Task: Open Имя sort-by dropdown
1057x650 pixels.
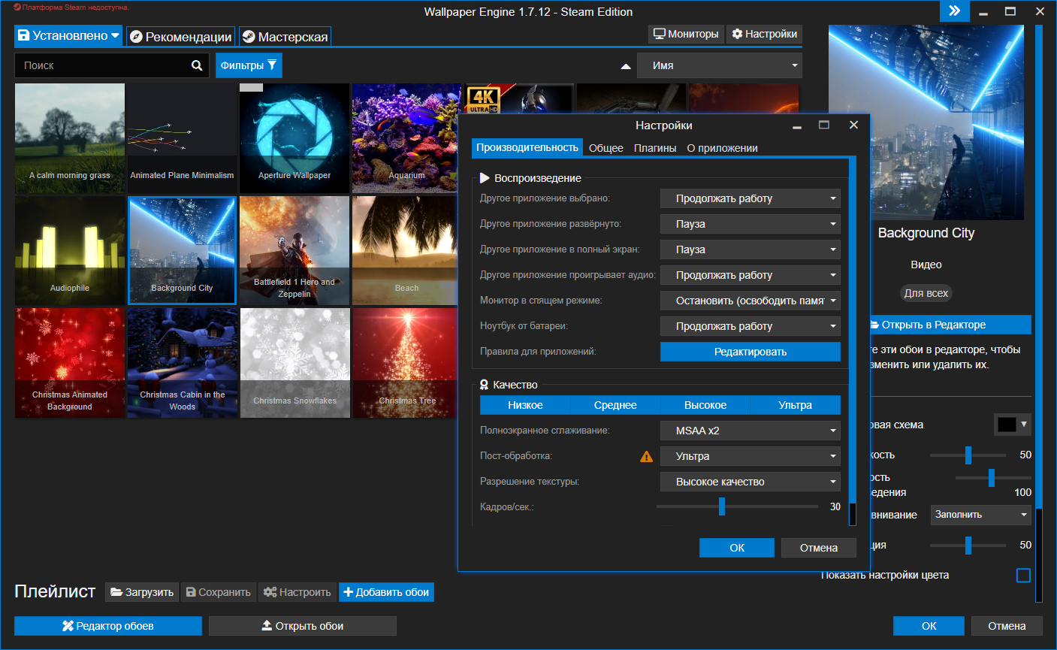Action: pyautogui.click(x=720, y=65)
